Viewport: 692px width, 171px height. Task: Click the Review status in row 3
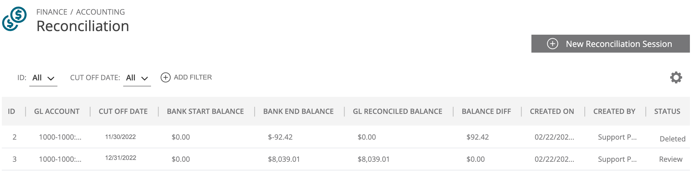pos(671,159)
